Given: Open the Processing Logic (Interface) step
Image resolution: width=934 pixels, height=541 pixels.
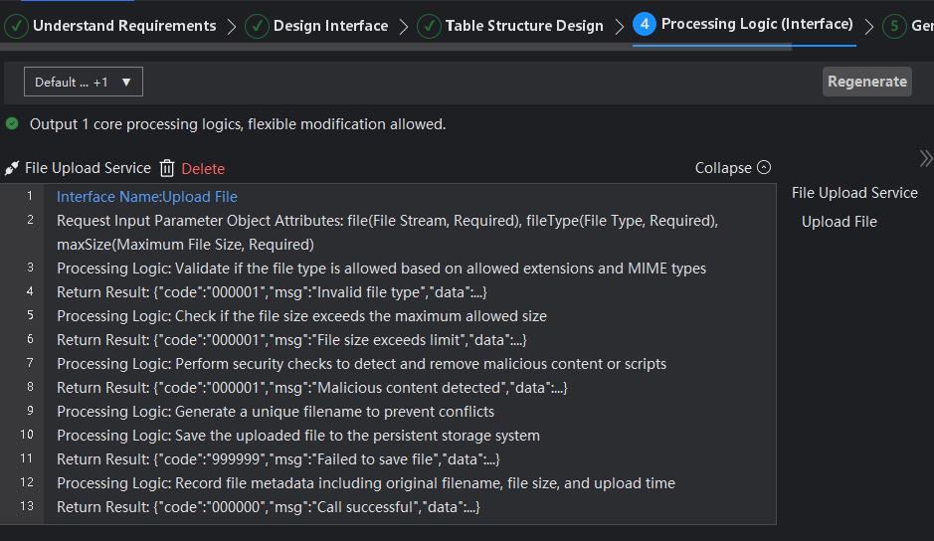Looking at the screenshot, I should [756, 25].
